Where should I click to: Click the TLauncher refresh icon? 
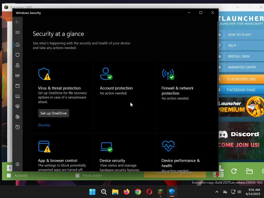pyautogui.click(x=234, y=171)
